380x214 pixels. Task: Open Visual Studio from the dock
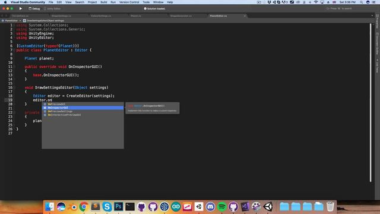coord(245,207)
